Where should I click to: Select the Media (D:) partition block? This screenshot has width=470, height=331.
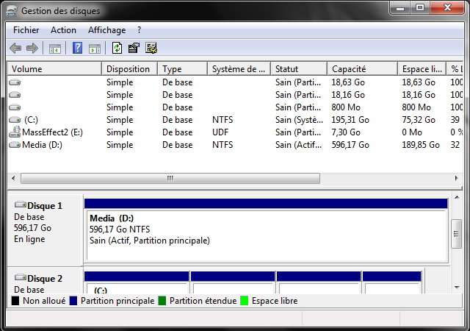click(265, 234)
